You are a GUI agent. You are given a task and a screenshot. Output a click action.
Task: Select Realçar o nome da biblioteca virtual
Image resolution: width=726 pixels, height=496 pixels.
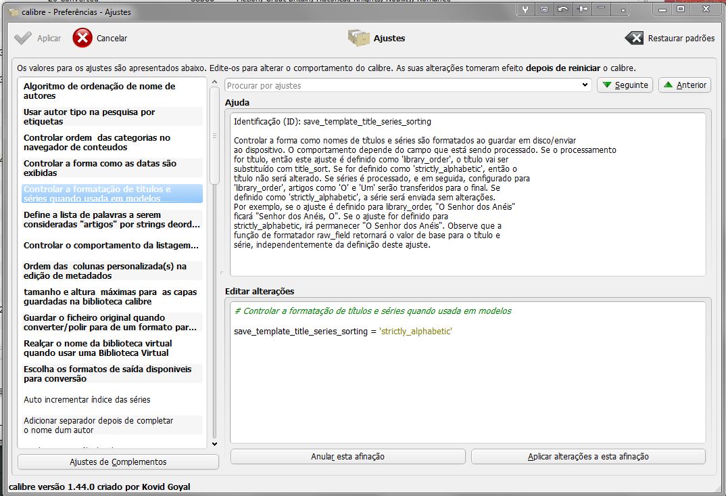(112, 348)
